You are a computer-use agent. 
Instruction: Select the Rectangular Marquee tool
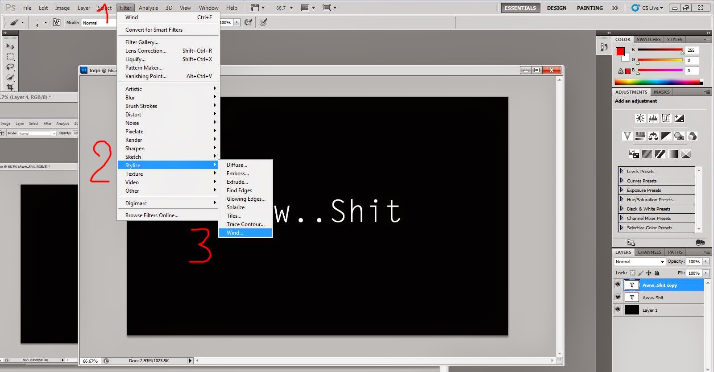(10, 57)
